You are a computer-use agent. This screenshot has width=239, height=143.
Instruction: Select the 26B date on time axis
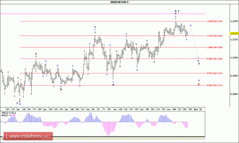click(174, 109)
